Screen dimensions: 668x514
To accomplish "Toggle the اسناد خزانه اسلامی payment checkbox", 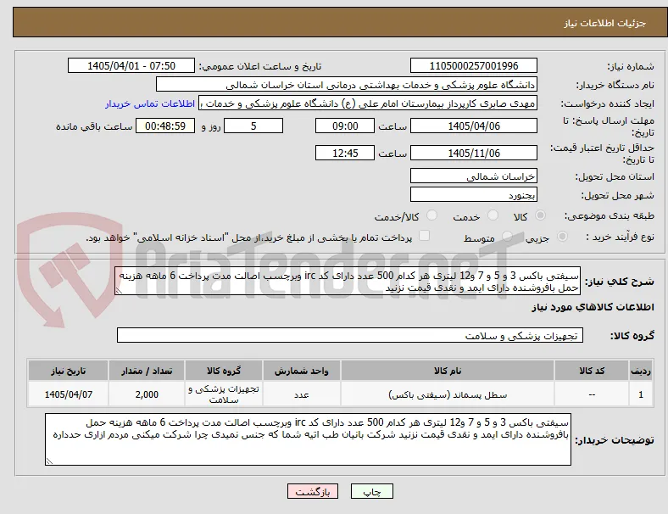I will 424,236.
